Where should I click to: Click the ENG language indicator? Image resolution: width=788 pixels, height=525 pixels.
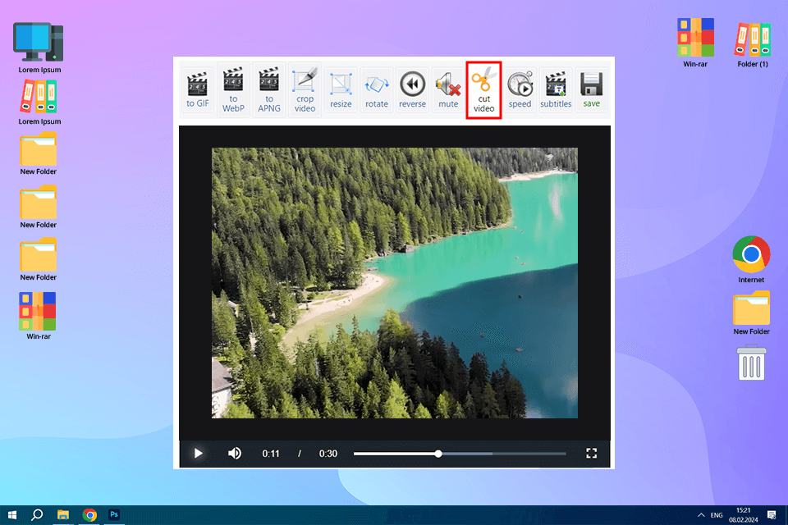pyautogui.click(x=717, y=515)
